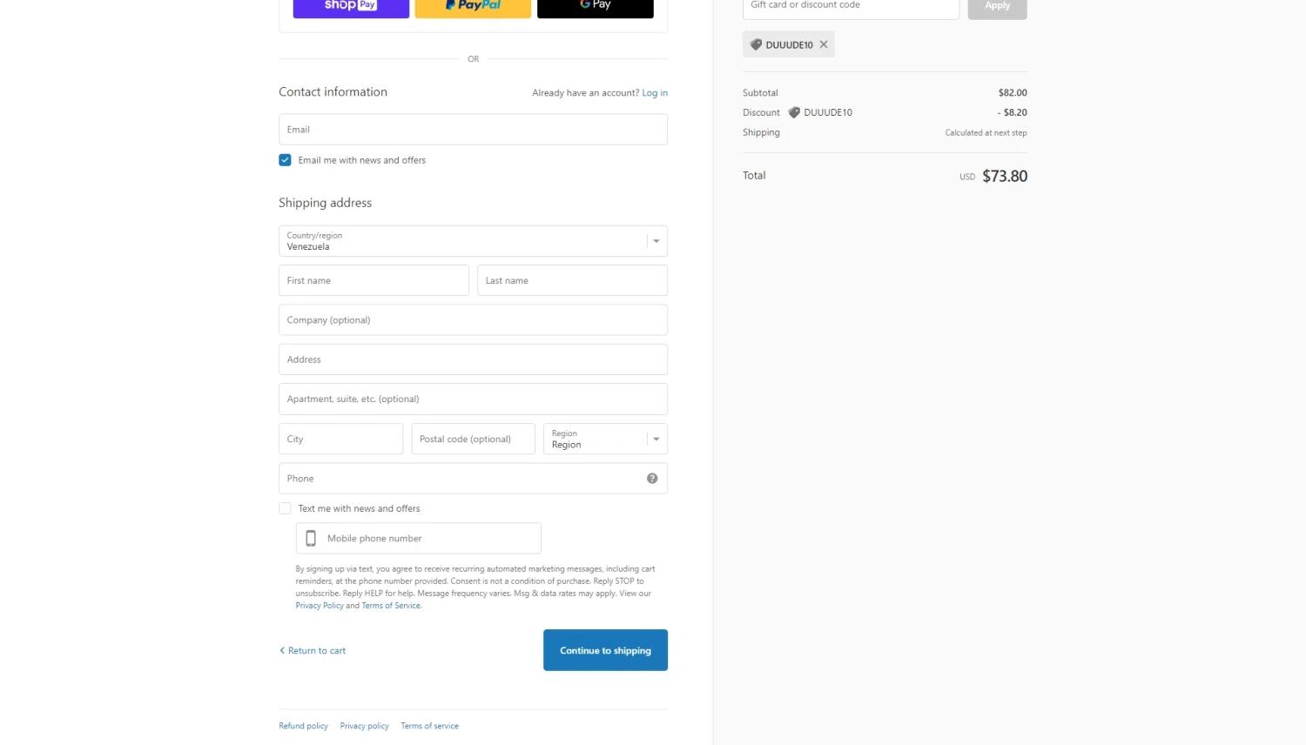Click the Contact information heading
1306x745 pixels.
click(x=333, y=92)
